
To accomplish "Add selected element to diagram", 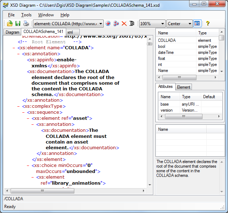I will tap(108, 24).
